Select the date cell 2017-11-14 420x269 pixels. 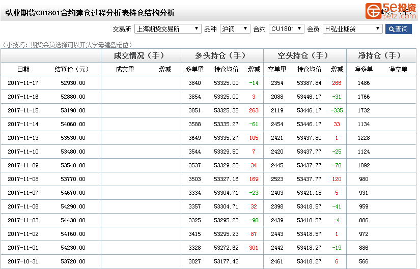coord(23,124)
